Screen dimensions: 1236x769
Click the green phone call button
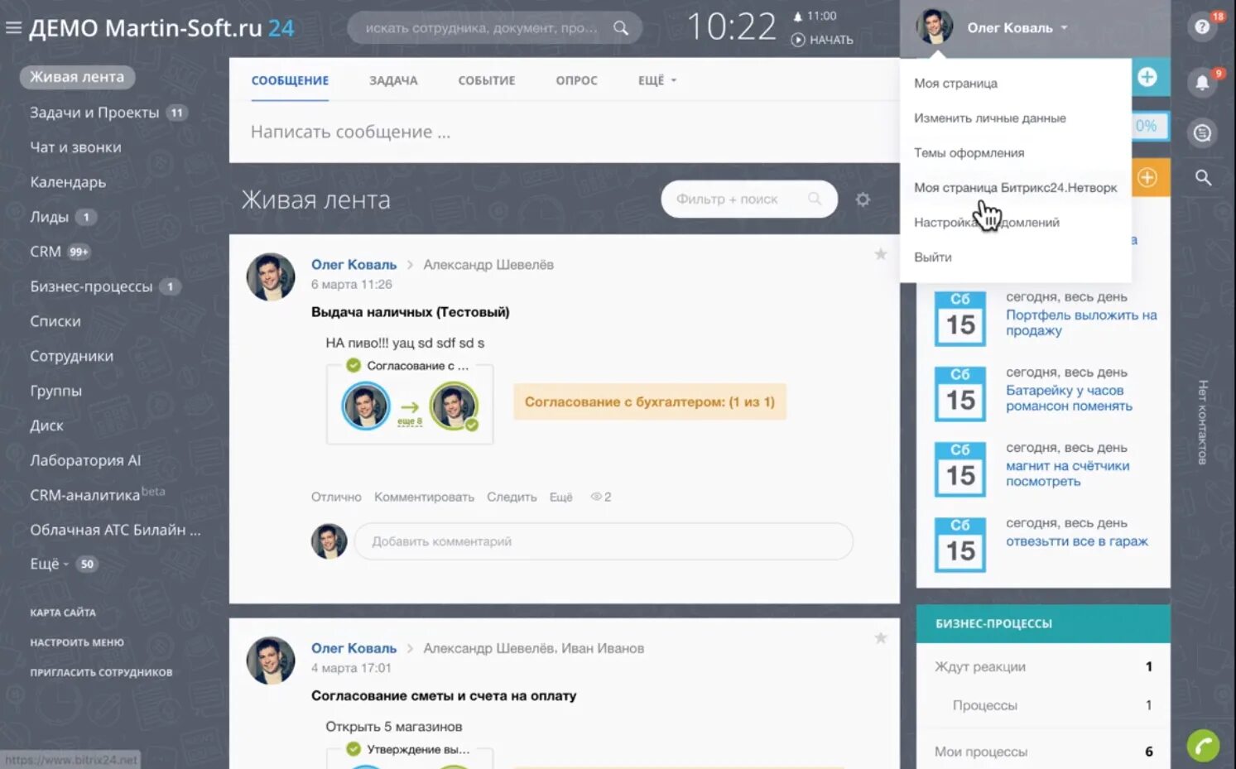click(1203, 745)
